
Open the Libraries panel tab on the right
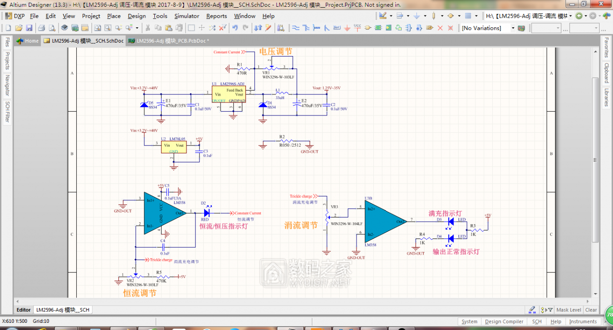(606, 97)
